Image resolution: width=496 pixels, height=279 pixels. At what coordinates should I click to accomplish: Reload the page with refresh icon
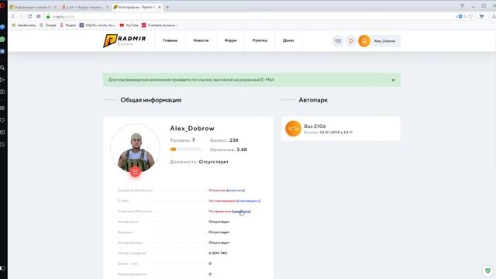click(29, 16)
